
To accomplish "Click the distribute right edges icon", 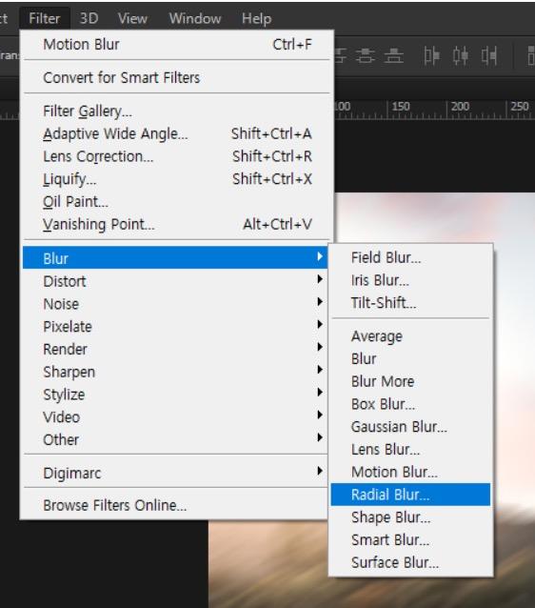I will [x=489, y=56].
